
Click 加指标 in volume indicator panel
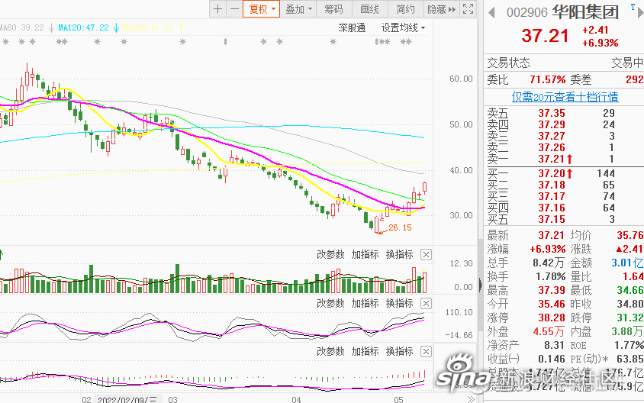(365, 255)
